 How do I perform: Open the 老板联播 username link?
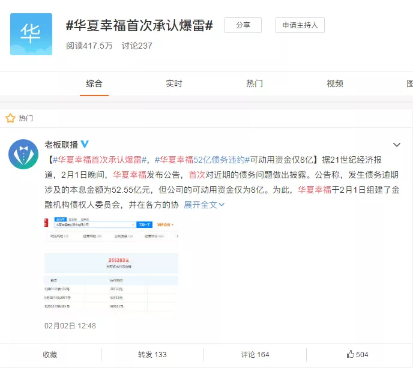click(61, 145)
